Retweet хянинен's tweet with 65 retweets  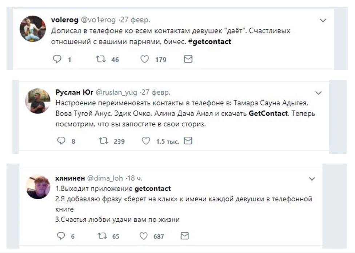point(102,236)
